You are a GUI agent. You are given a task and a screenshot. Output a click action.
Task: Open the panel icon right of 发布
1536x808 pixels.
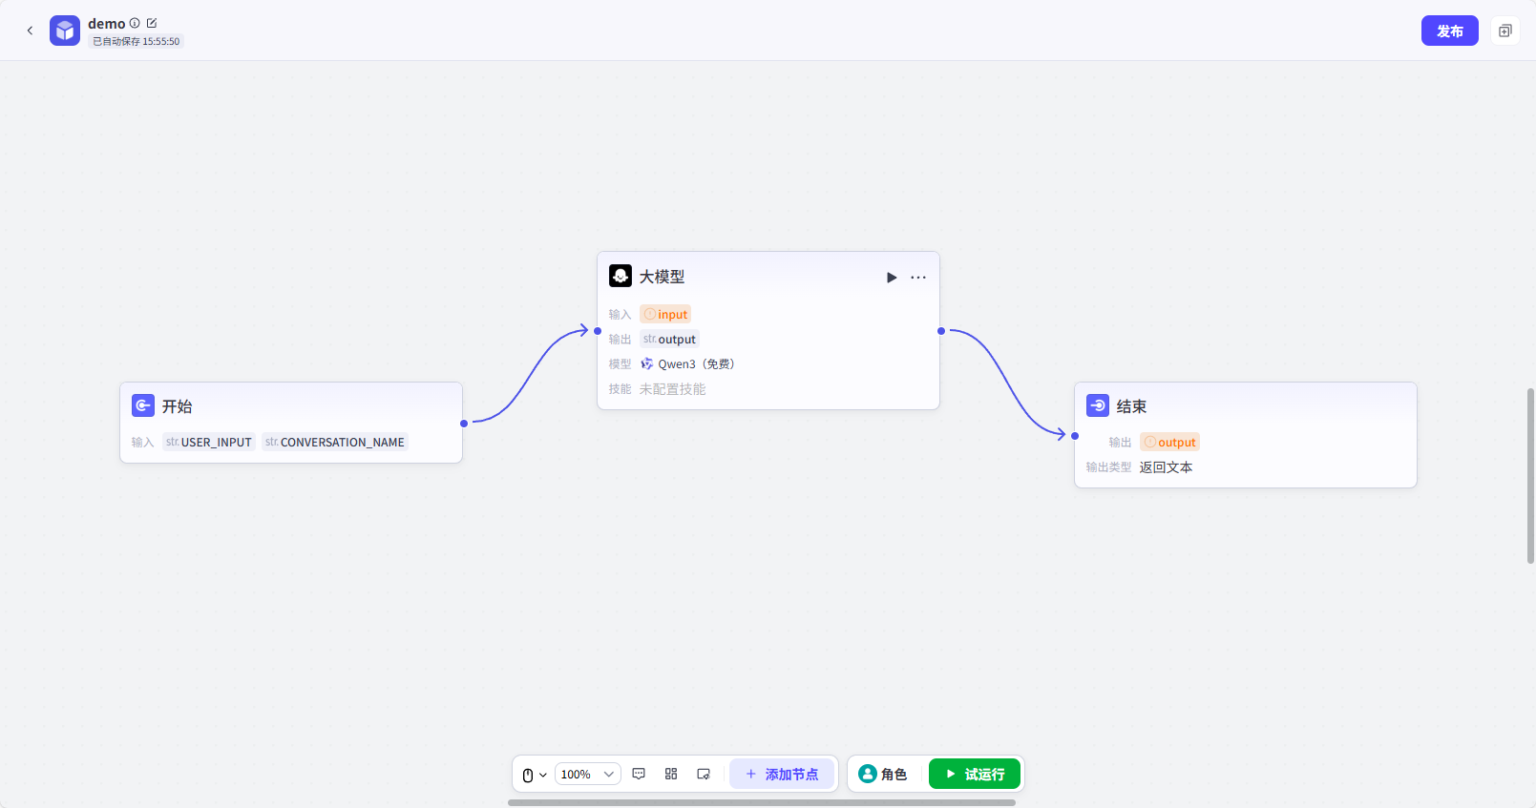point(1504,31)
